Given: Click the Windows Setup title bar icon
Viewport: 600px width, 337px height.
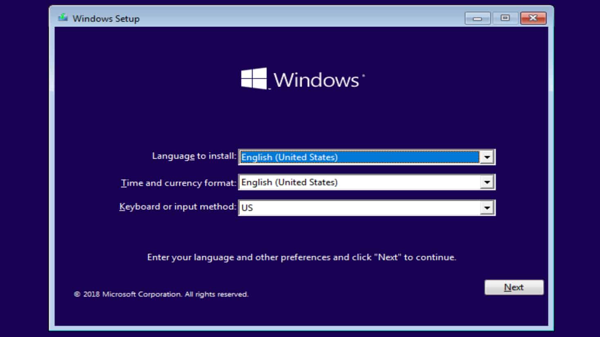Looking at the screenshot, I should click(62, 18).
